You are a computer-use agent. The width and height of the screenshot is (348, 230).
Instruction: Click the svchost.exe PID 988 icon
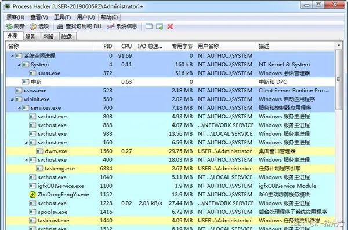pyautogui.click(x=32, y=134)
